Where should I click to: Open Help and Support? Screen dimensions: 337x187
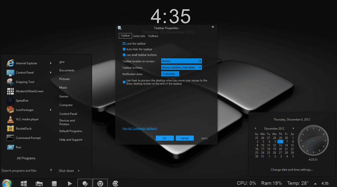(x=71, y=140)
